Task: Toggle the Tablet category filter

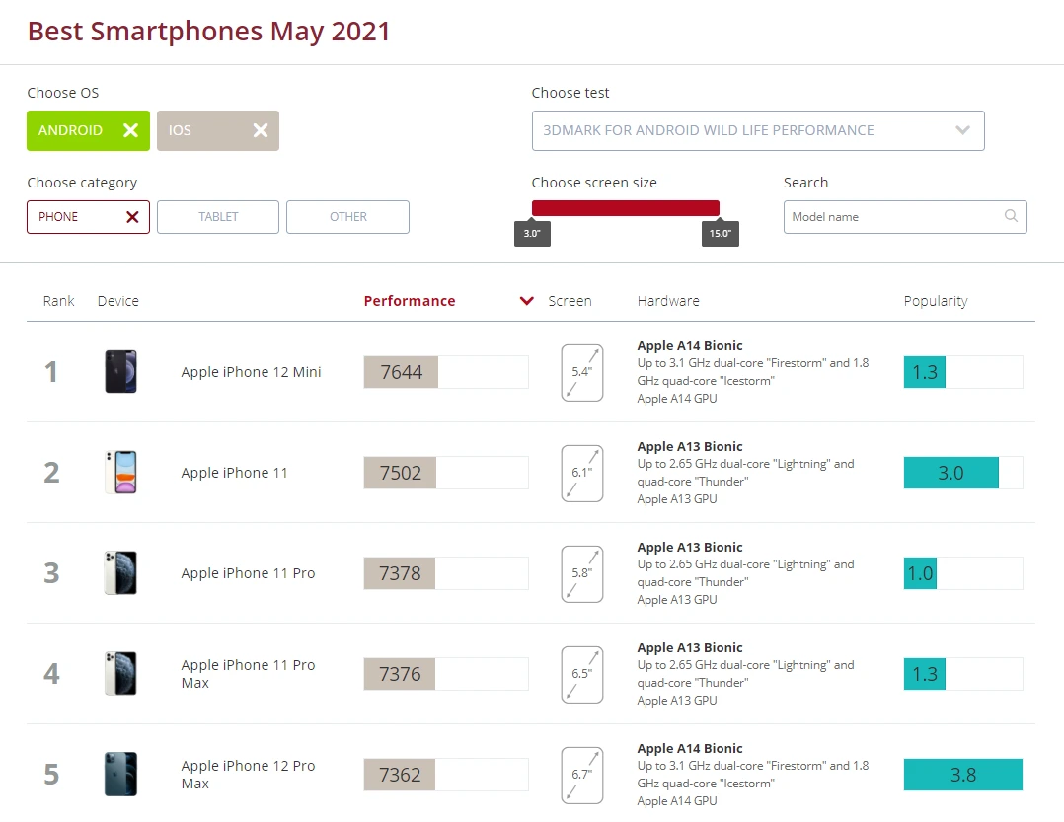Action: (218, 217)
